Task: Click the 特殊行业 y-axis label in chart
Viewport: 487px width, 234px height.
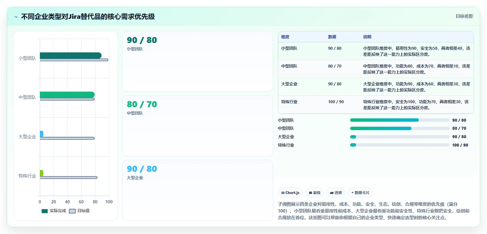Action: click(27, 176)
